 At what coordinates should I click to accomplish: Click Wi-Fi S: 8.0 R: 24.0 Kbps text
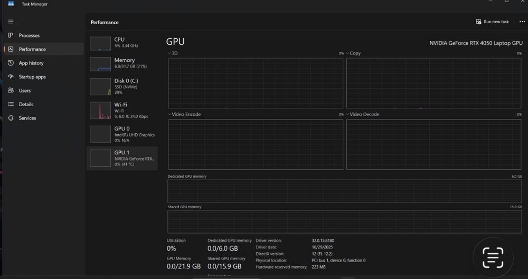click(131, 117)
